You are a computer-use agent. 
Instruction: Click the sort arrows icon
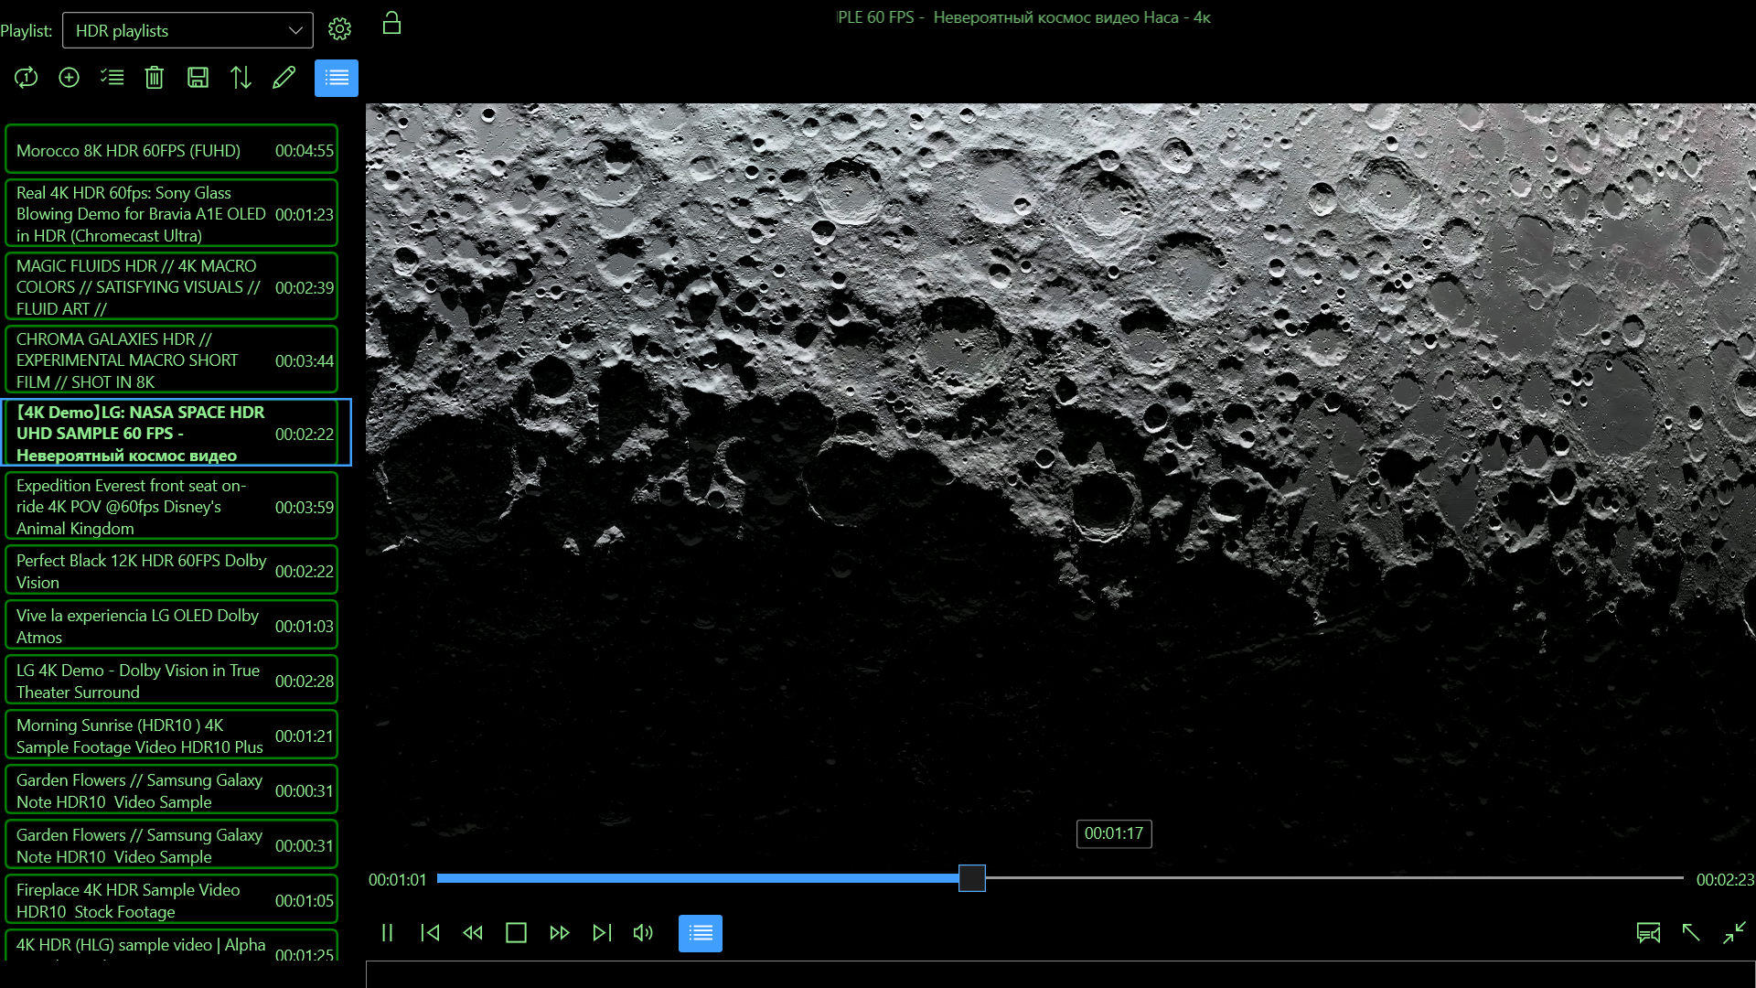click(x=241, y=78)
